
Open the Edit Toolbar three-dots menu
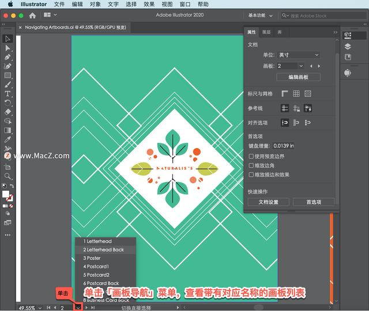point(7,235)
